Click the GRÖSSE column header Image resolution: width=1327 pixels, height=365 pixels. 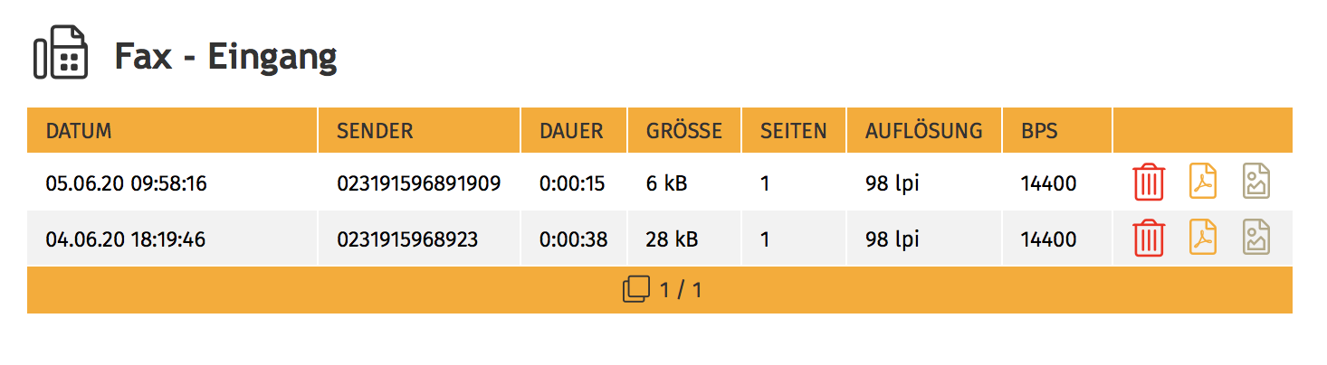pyautogui.click(x=684, y=131)
